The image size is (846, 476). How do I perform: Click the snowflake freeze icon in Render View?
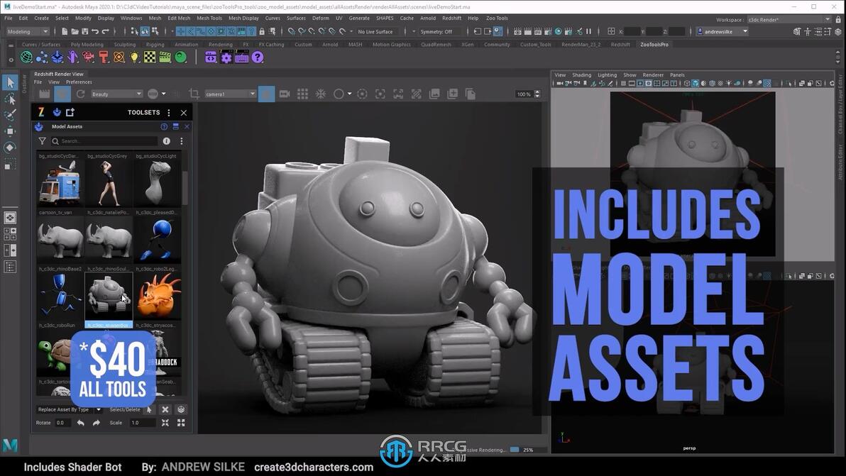321,94
